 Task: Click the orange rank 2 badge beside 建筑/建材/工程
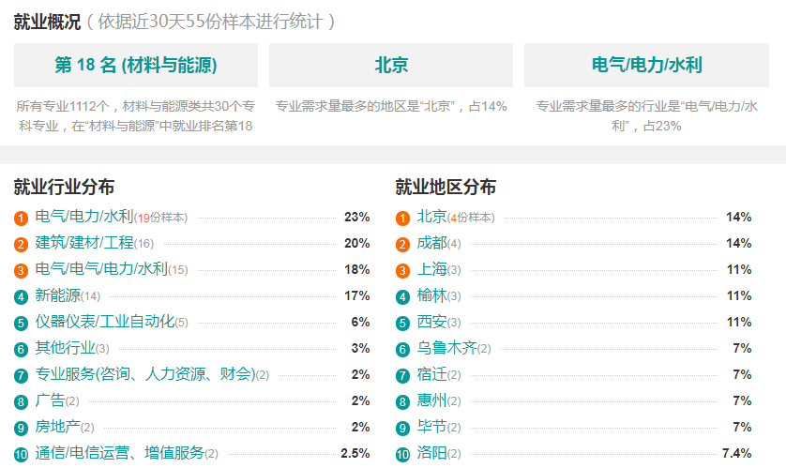[x=21, y=245]
